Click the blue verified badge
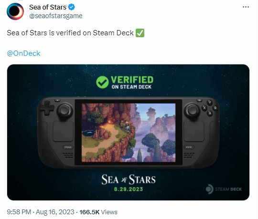Image resolution: width=258 pixels, height=219 pixels. tap(72, 7)
